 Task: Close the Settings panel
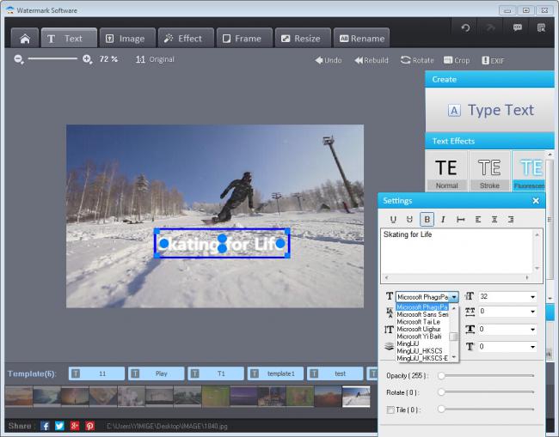pos(536,201)
